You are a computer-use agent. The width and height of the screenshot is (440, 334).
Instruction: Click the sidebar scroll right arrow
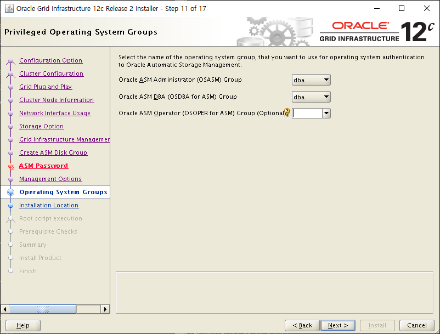(105, 309)
